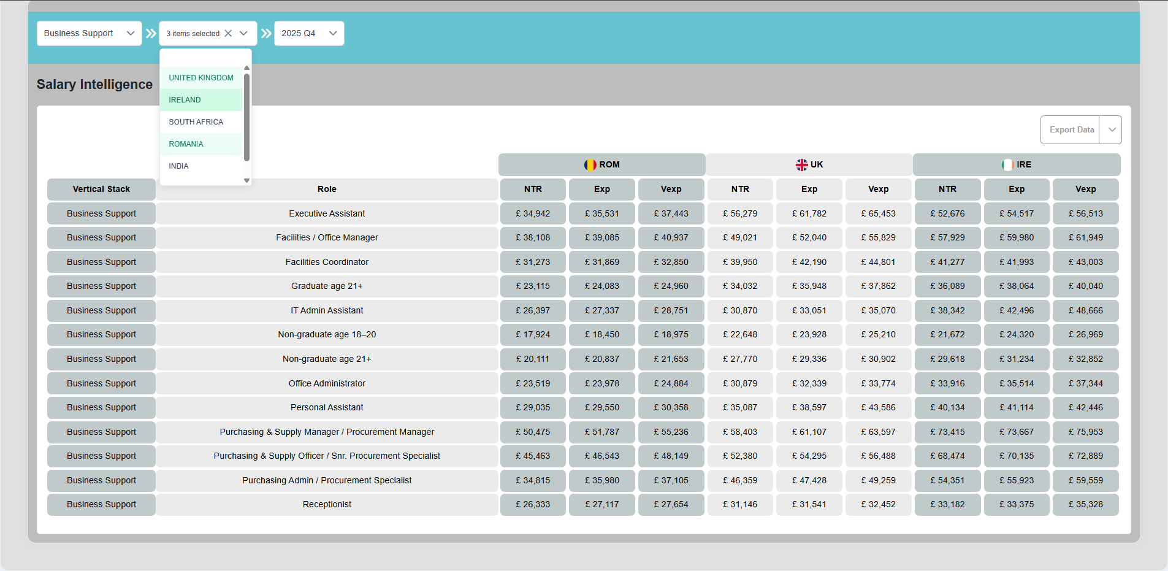Click the IT Admin Assistant role
The image size is (1168, 571).
tap(327, 311)
